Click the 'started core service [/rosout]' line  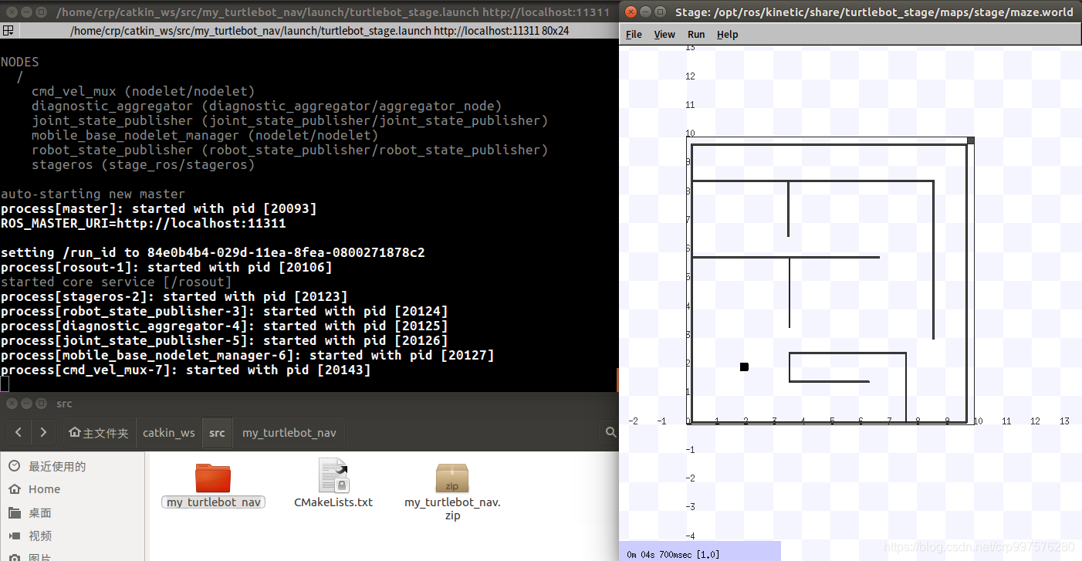click(x=117, y=282)
